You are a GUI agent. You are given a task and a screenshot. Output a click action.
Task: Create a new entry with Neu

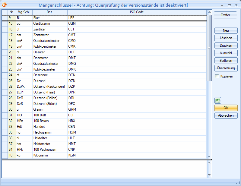[x=226, y=30]
